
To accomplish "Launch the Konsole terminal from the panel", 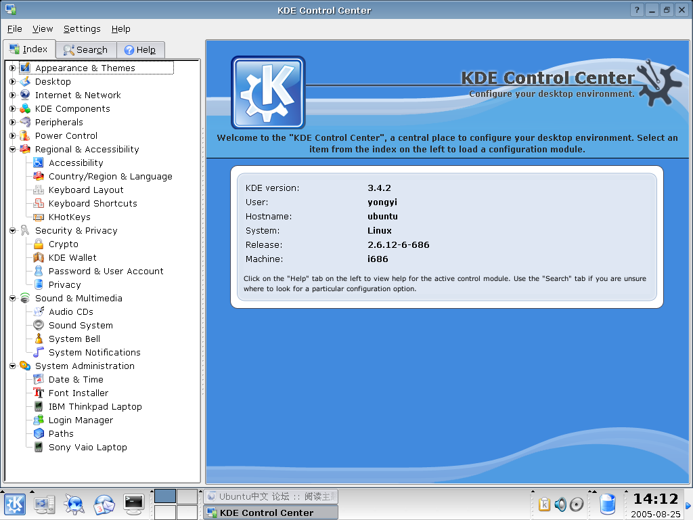I will click(134, 504).
